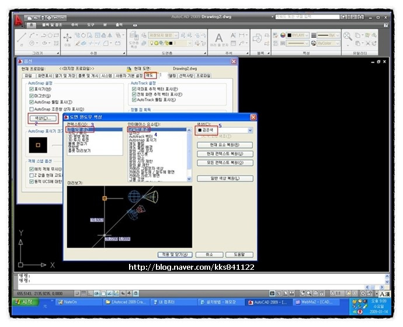Screen dimensions: 403x327
Task: Switch to the 블록 및 참조 ribbon tab
Action: click(52, 25)
